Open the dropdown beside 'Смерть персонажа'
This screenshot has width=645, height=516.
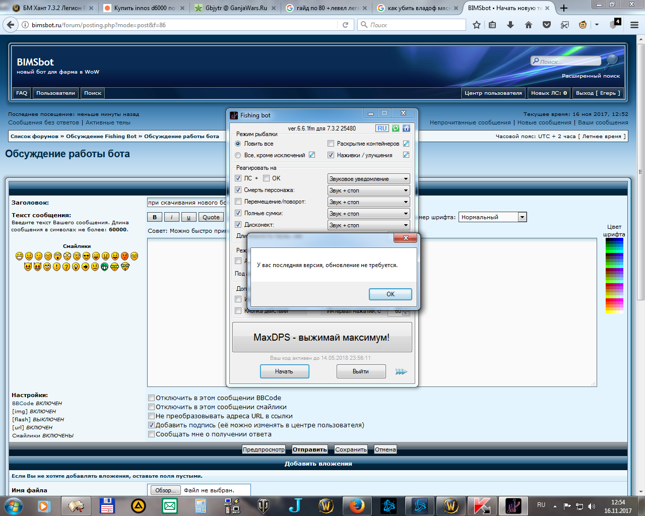368,190
